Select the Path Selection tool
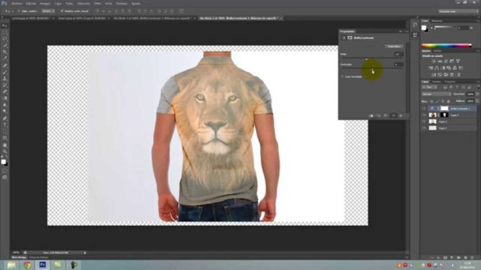 click(4, 131)
